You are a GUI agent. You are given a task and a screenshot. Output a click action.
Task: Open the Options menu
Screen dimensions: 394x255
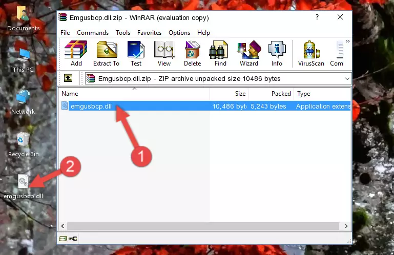[x=179, y=33]
